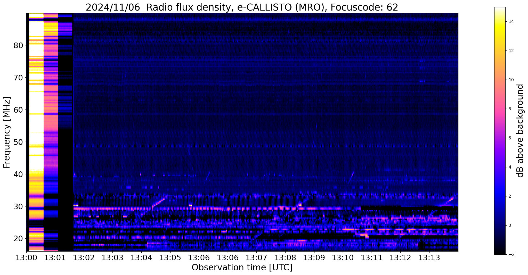The image size is (528, 275).
Task: Click the 'Frequency [MHz]' y-axis label
Action: 7,132
